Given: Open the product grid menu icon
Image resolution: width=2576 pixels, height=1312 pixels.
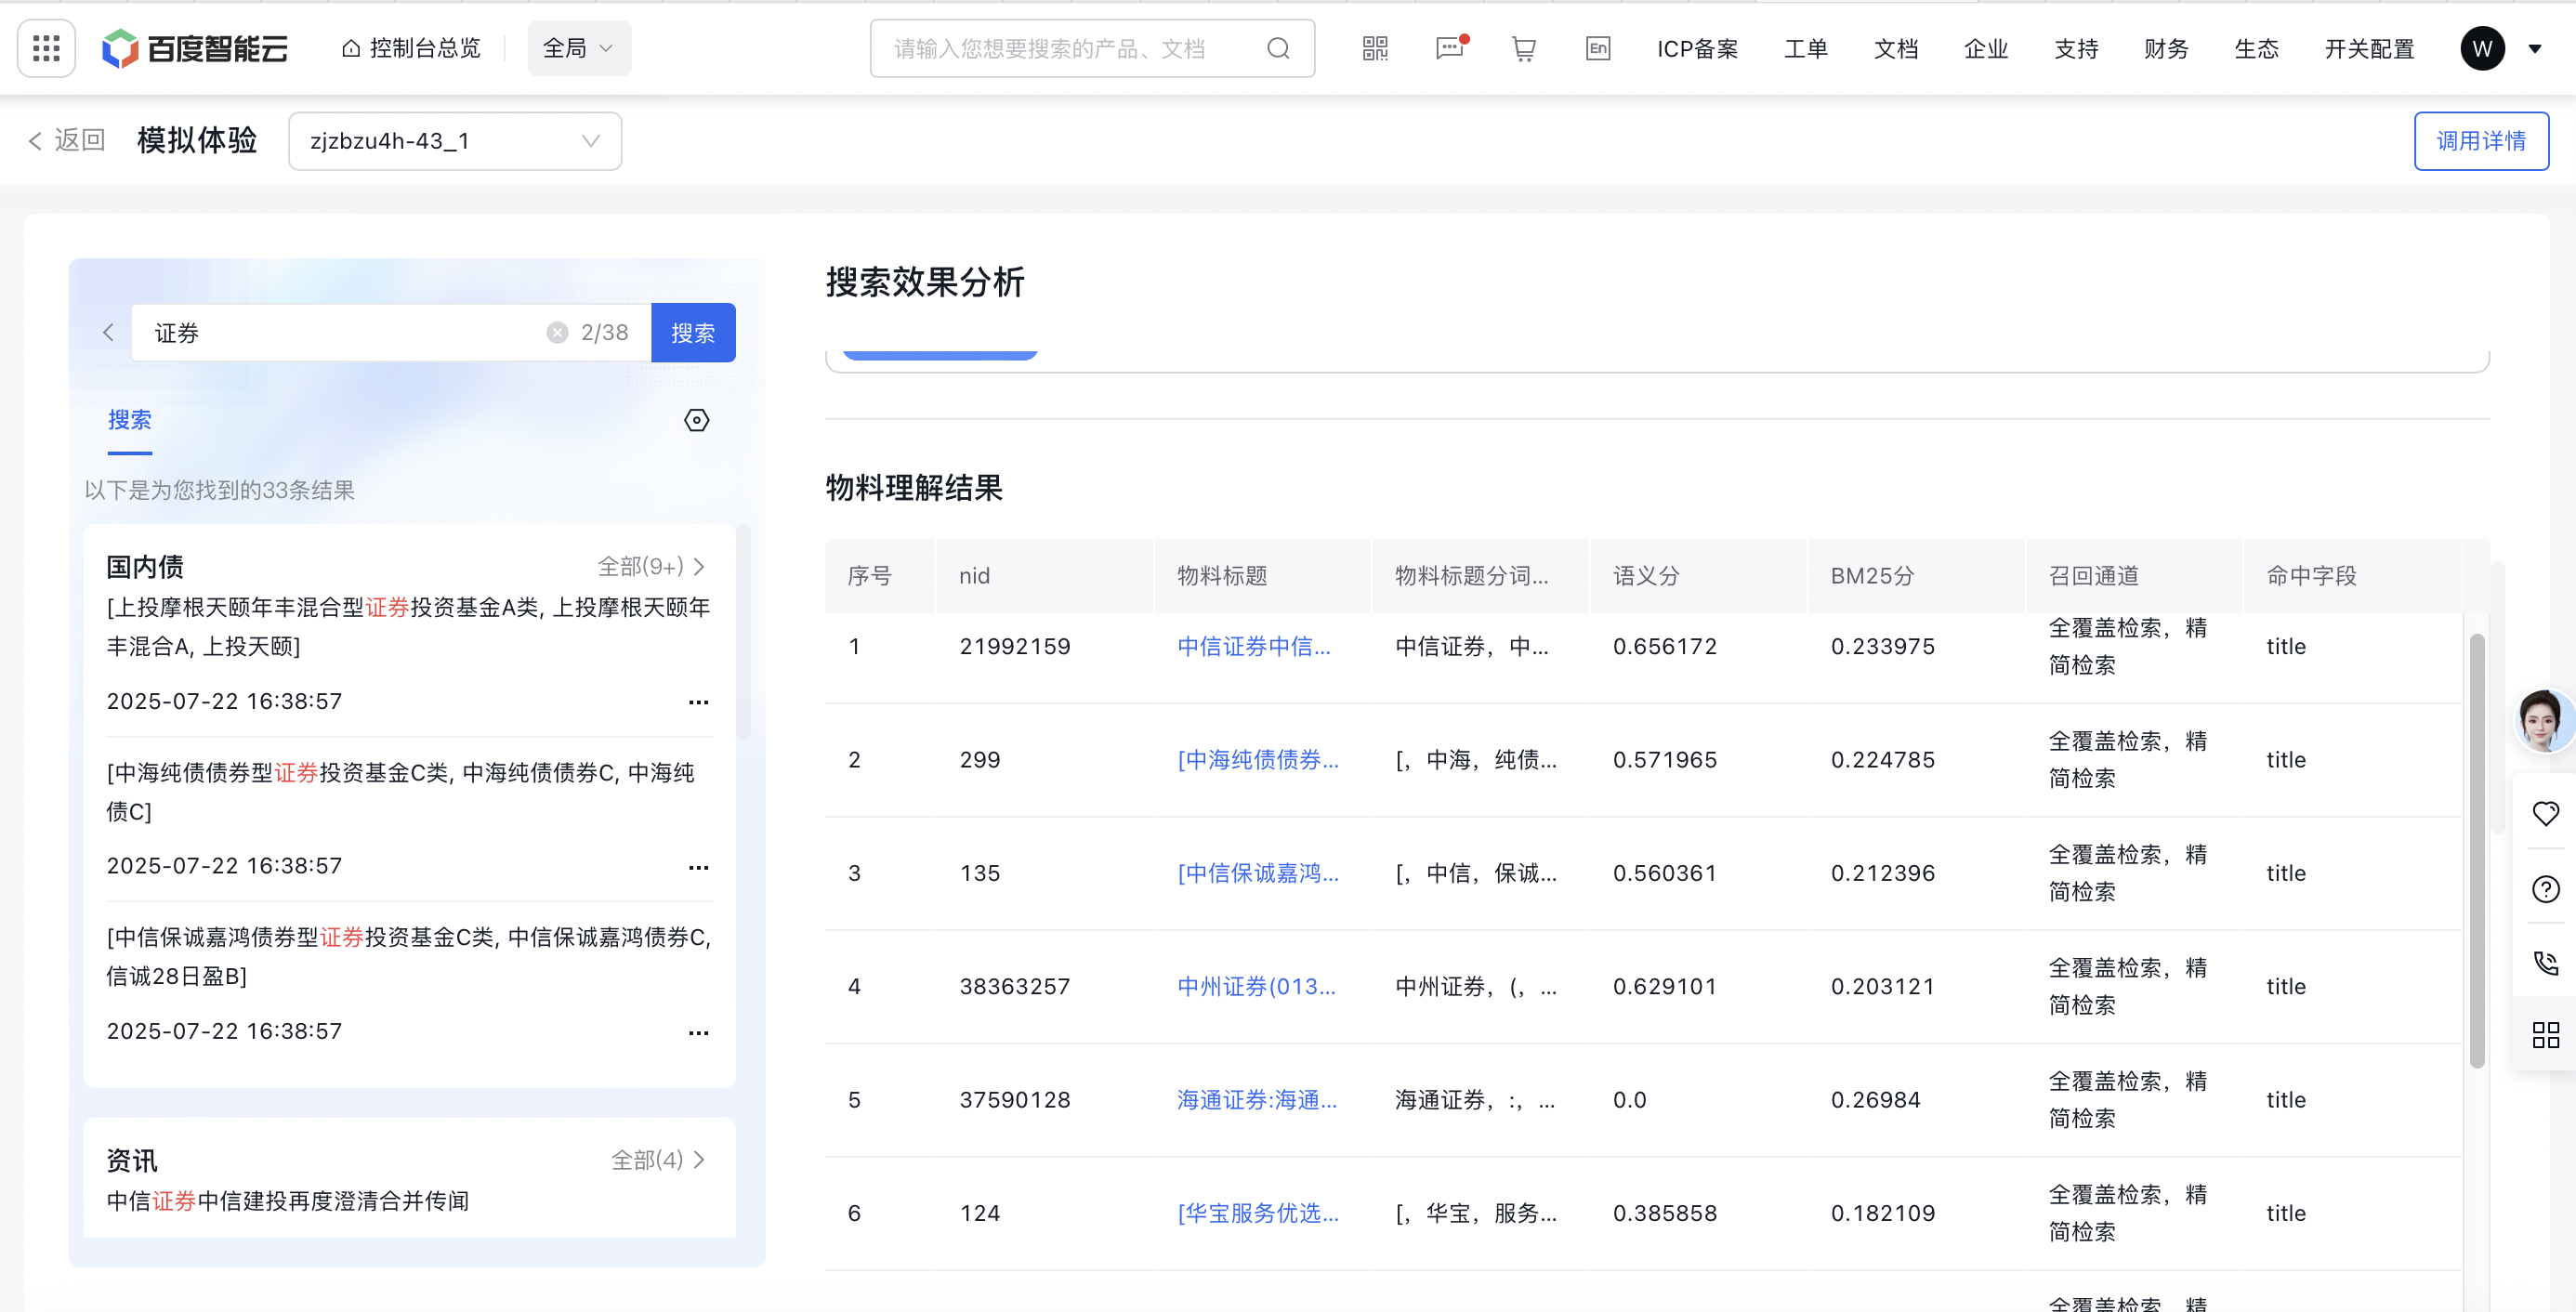Looking at the screenshot, I should pyautogui.click(x=46, y=48).
